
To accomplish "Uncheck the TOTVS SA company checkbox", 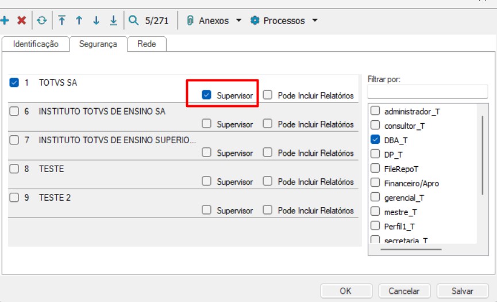I will point(14,82).
